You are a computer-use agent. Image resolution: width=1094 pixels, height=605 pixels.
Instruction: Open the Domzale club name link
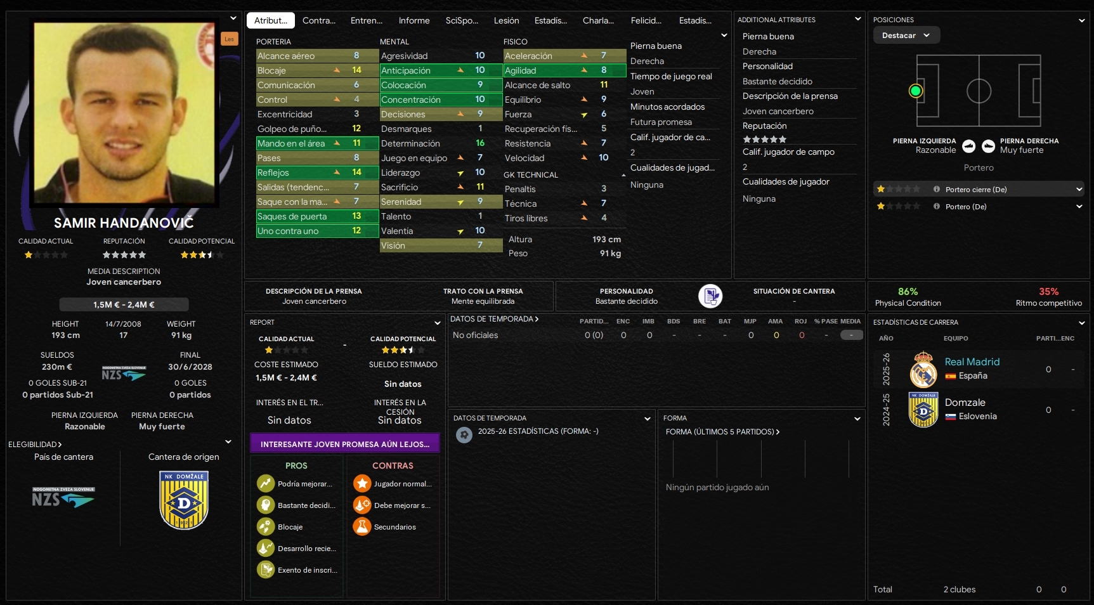(x=965, y=402)
